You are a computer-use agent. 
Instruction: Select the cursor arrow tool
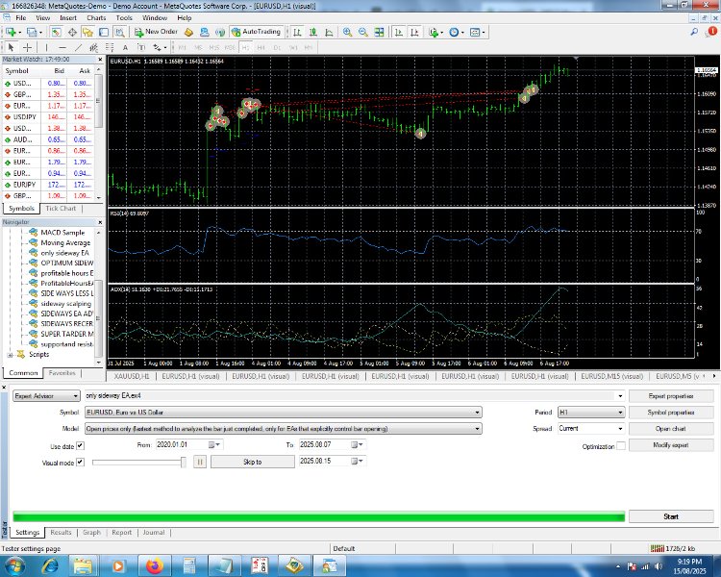(x=11, y=47)
